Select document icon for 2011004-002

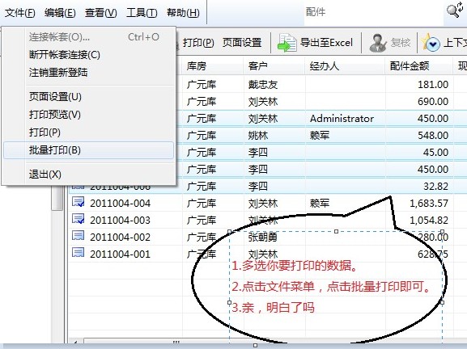[78, 236]
